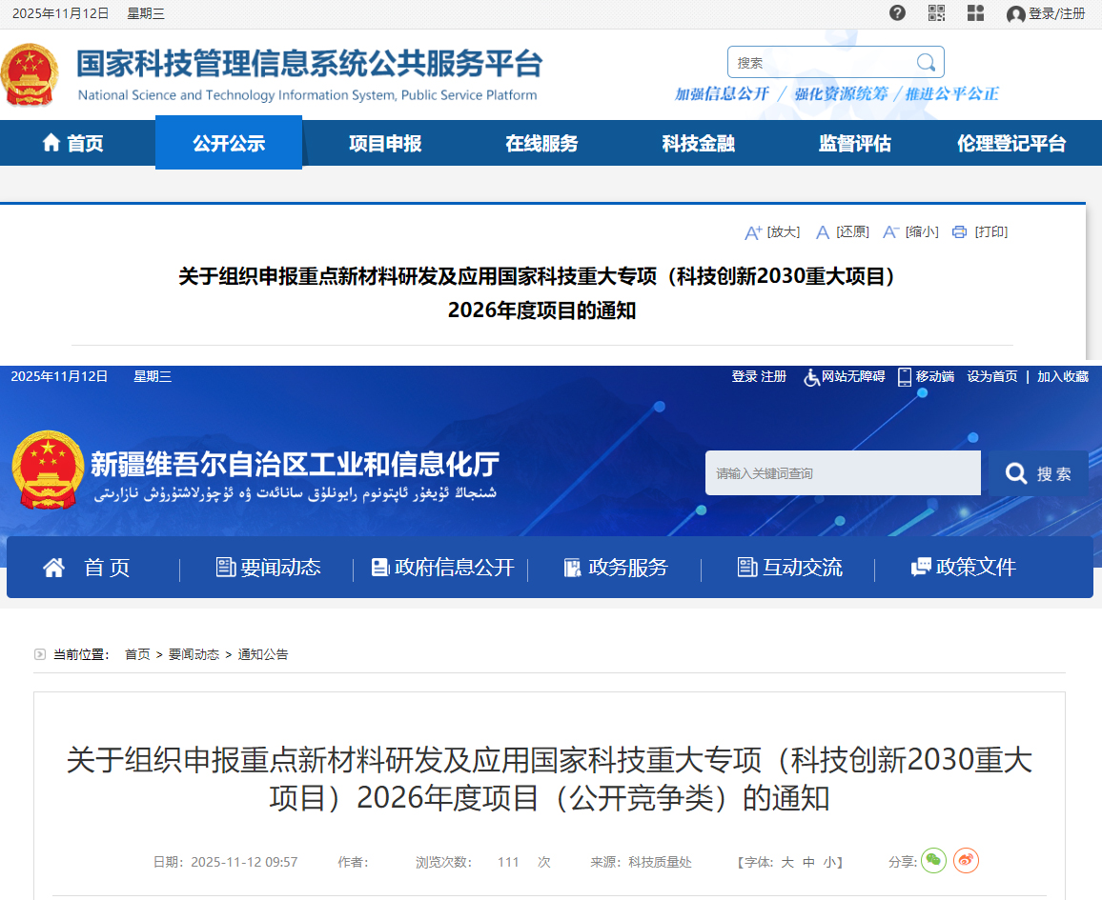Click the 通知公告 breadcrumb link
This screenshot has height=900, width=1102.
tap(263, 654)
